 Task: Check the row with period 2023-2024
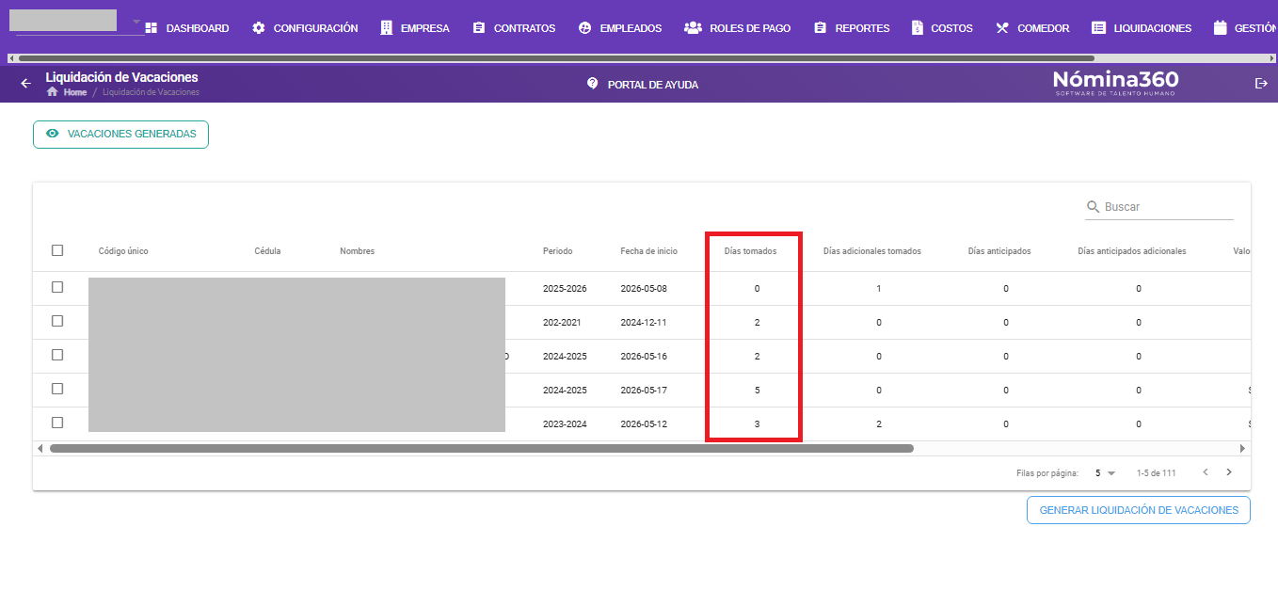(57, 423)
